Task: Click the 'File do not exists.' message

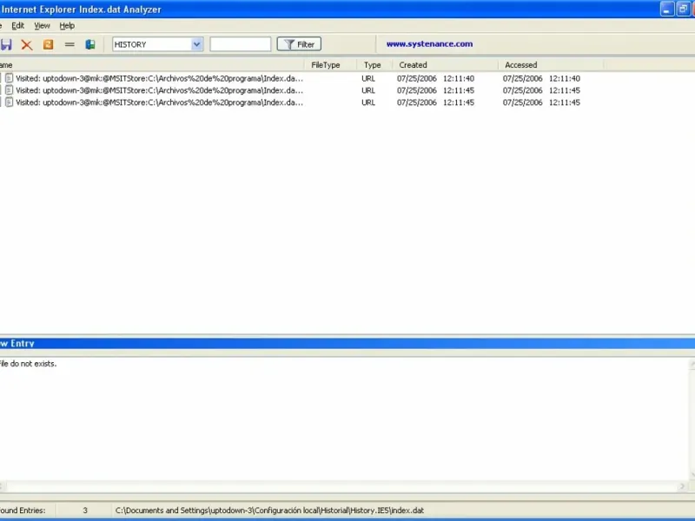Action: (28, 364)
